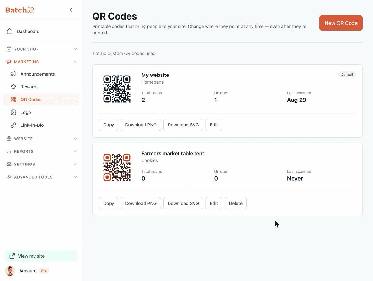
Task: Delete the Farmers market table tent code
Action: [x=236, y=203]
